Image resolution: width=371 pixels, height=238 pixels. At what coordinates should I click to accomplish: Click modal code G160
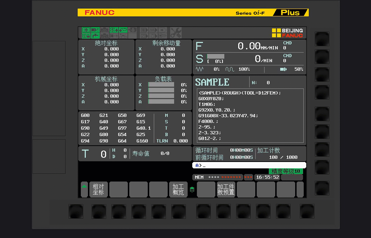pos(142,141)
